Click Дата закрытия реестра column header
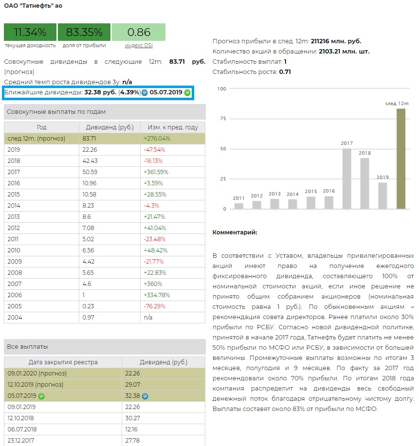 [63, 362]
